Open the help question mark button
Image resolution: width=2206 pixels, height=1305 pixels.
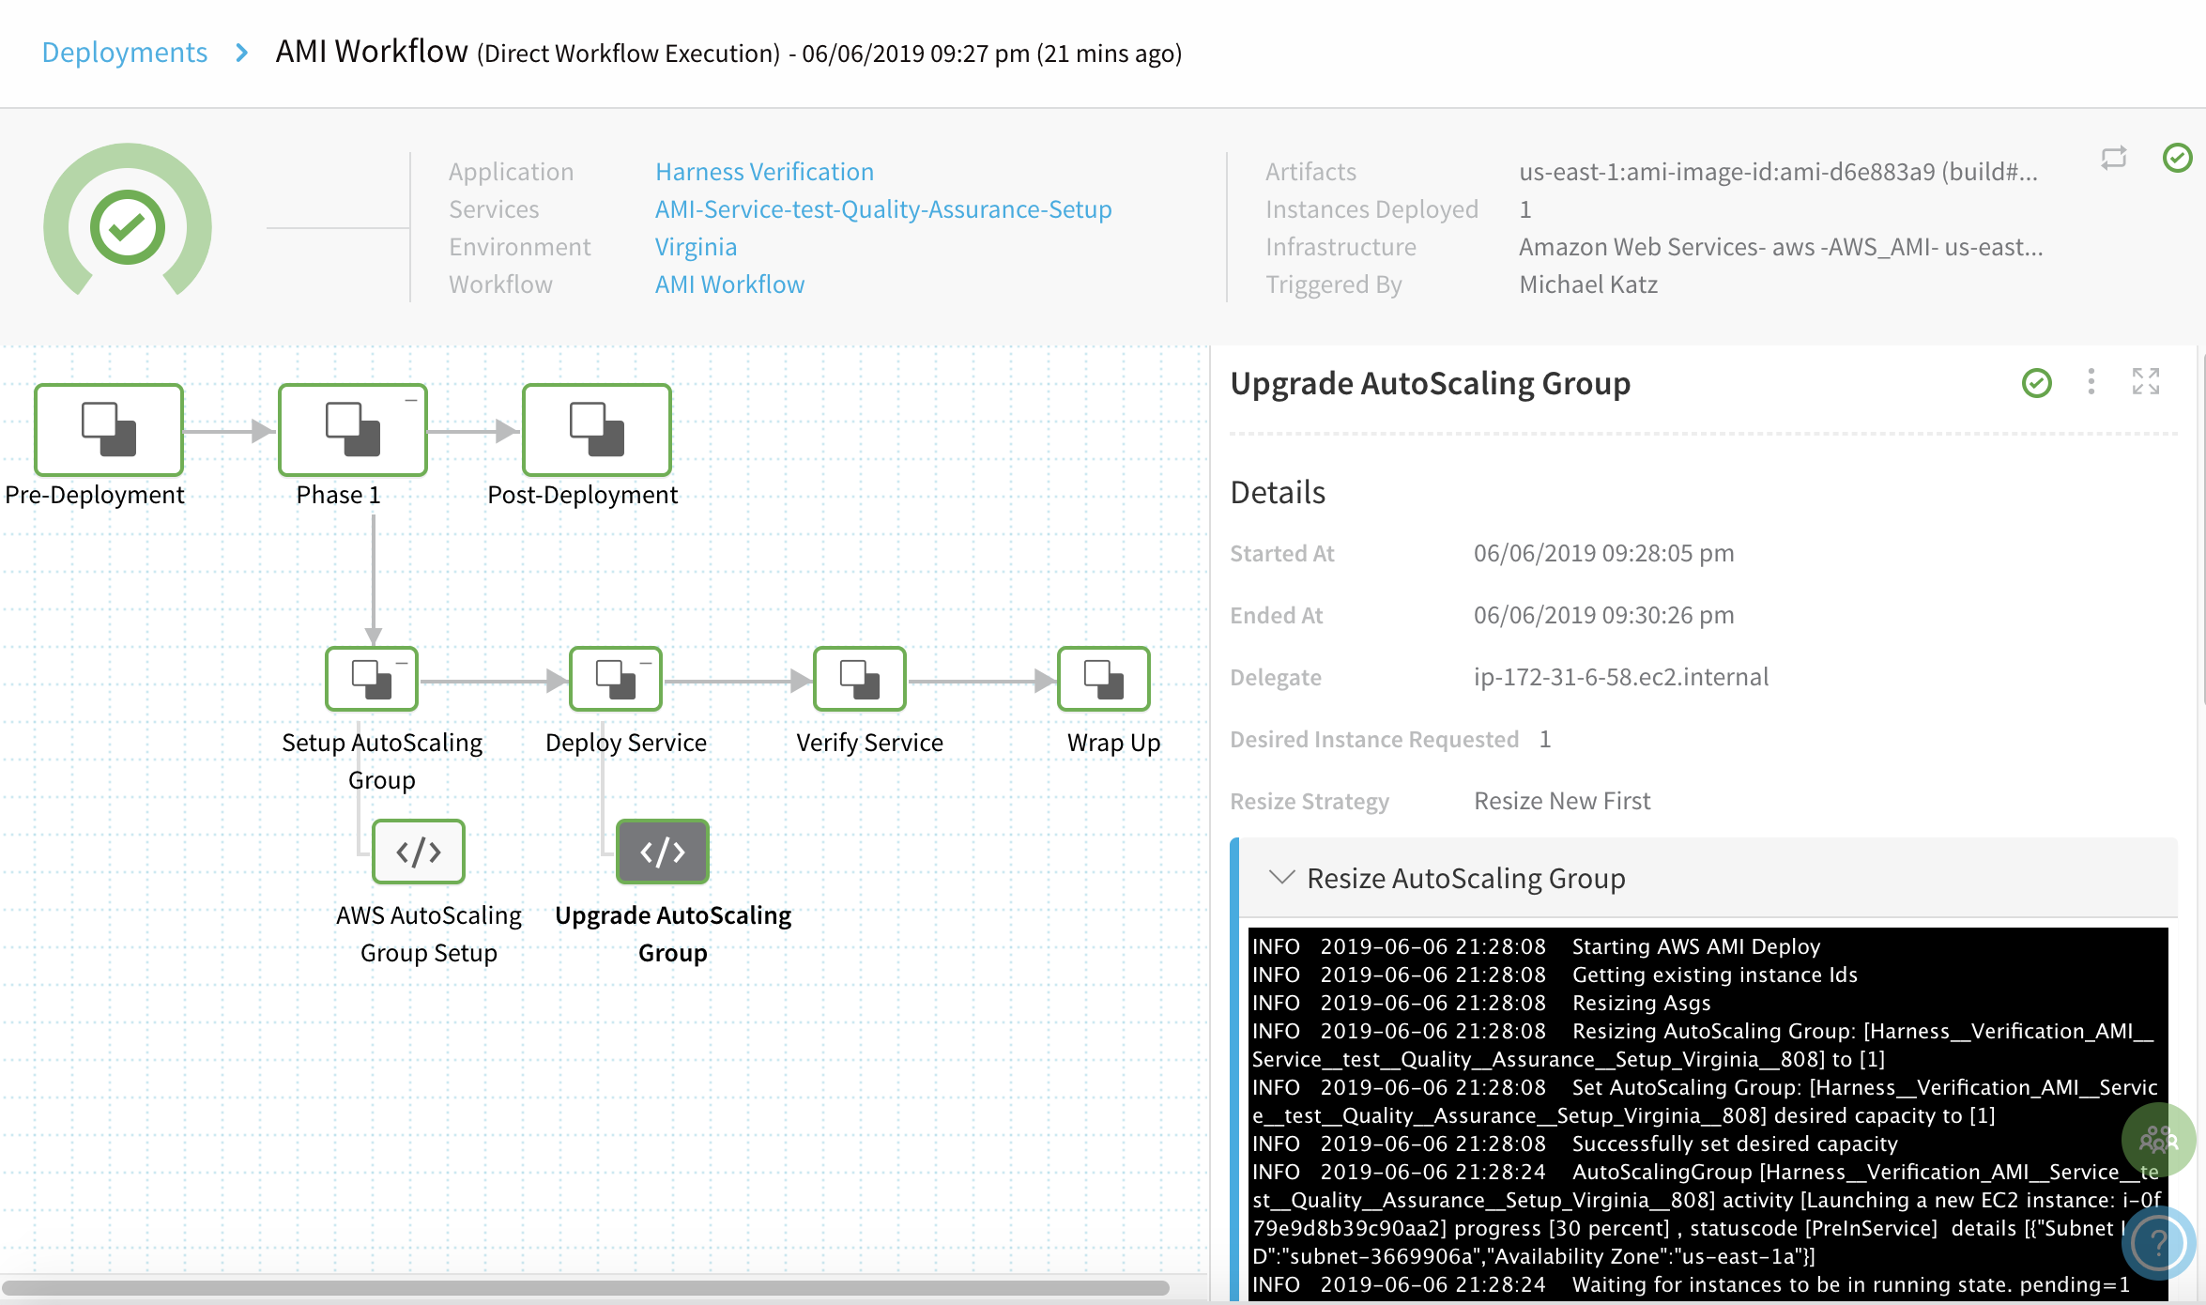click(x=2158, y=1243)
